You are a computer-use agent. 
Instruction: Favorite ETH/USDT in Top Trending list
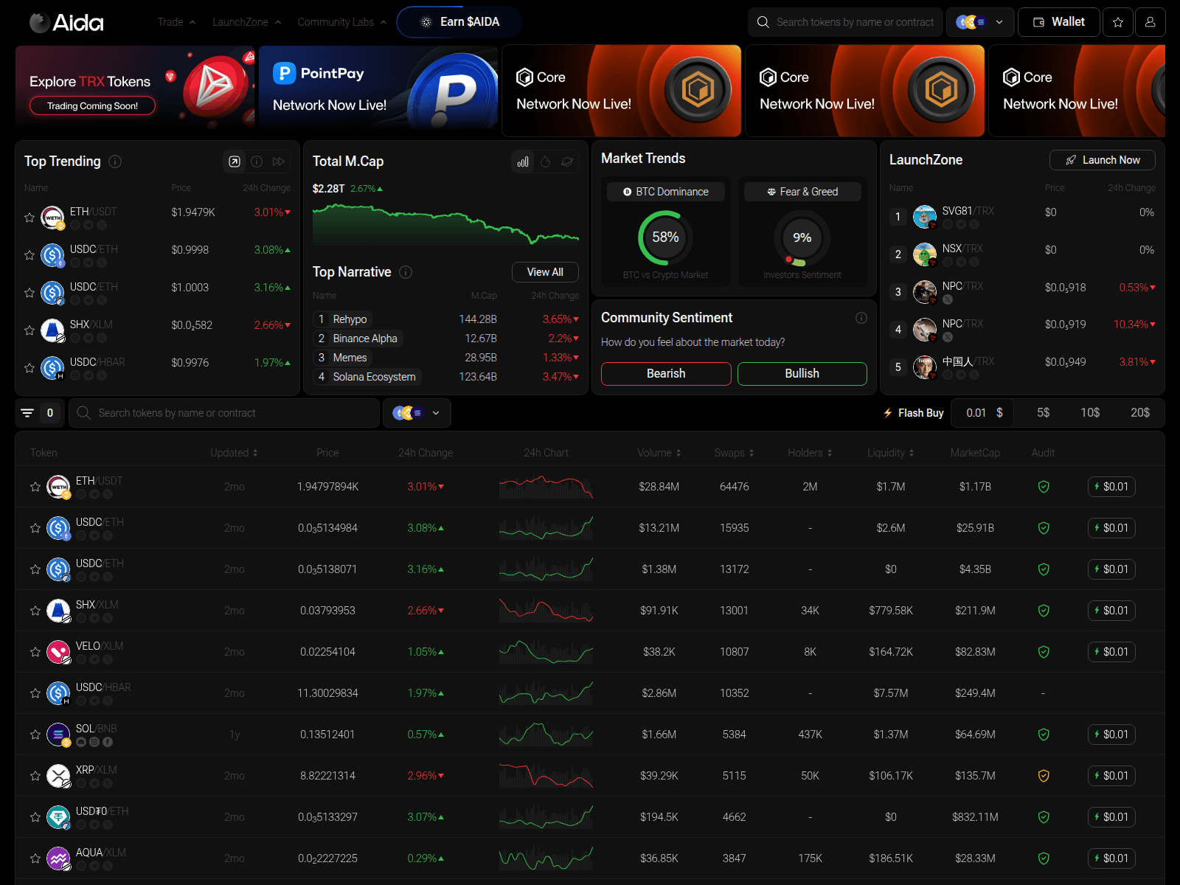click(x=29, y=218)
